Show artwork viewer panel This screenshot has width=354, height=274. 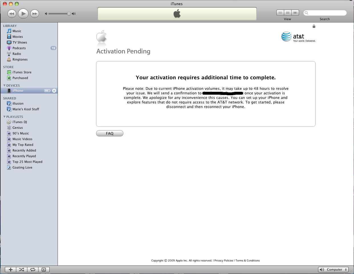[44, 269]
